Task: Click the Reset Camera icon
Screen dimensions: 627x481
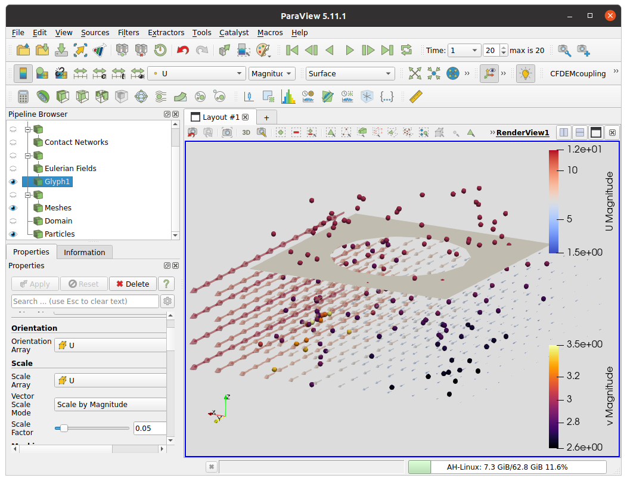Action: [x=415, y=73]
